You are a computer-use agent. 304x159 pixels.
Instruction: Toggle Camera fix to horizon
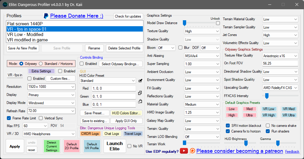click(x=228, y=131)
